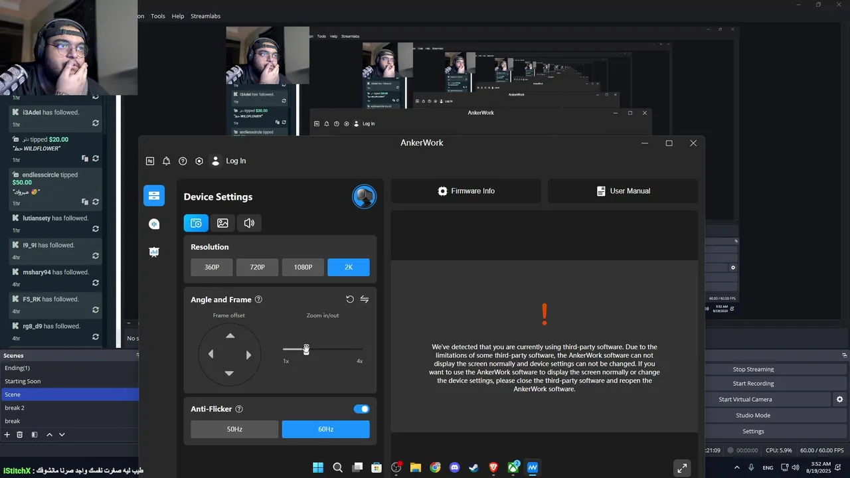Click the Anti-Flicker help icon
The image size is (850, 478).
click(239, 409)
